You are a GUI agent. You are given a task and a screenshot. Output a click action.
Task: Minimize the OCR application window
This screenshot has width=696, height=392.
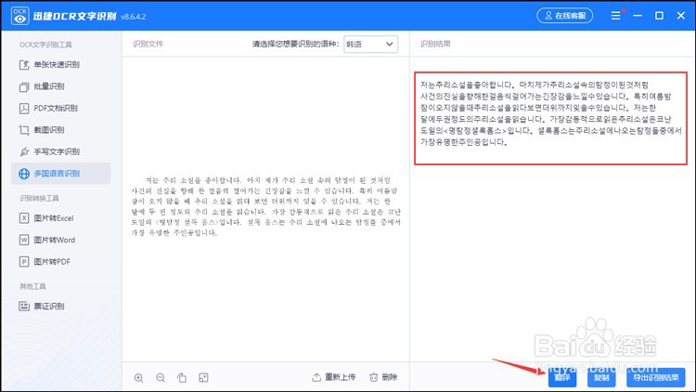(638, 16)
